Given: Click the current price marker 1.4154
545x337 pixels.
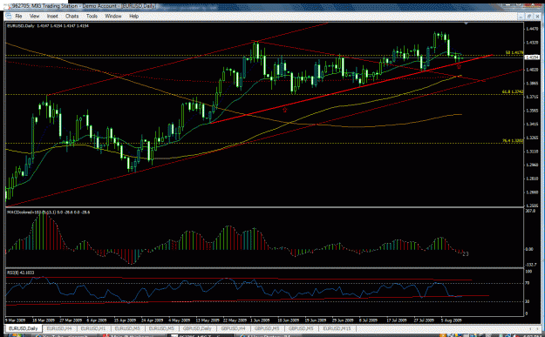Looking at the screenshot, I should click(x=531, y=57).
